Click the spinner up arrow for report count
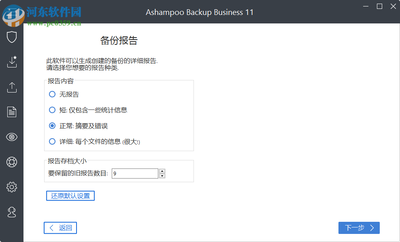The image size is (400, 242). 162,171
